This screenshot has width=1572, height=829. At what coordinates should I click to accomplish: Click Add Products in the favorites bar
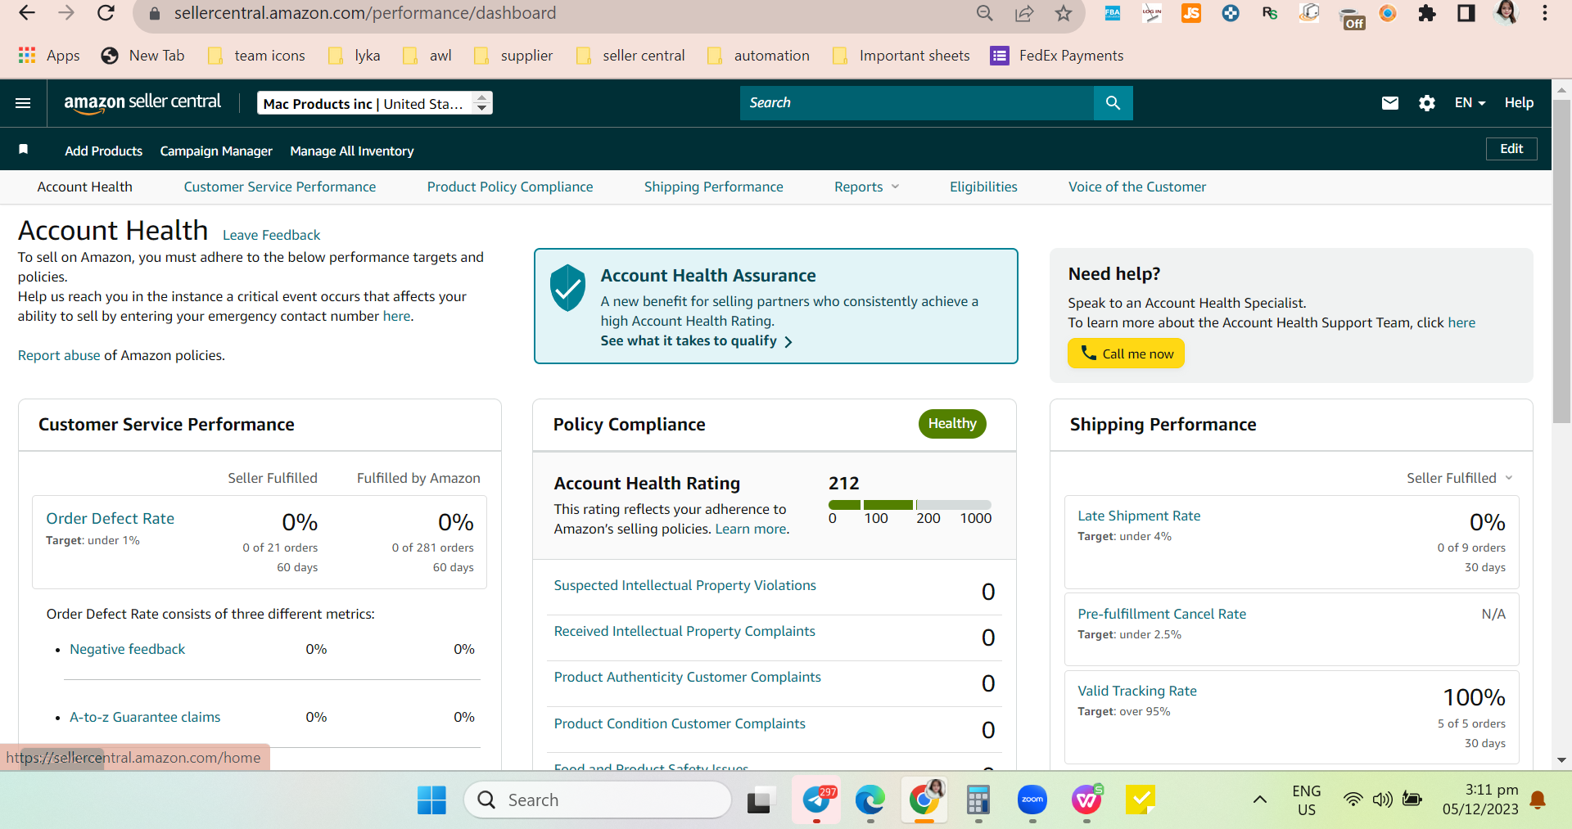coord(104,151)
